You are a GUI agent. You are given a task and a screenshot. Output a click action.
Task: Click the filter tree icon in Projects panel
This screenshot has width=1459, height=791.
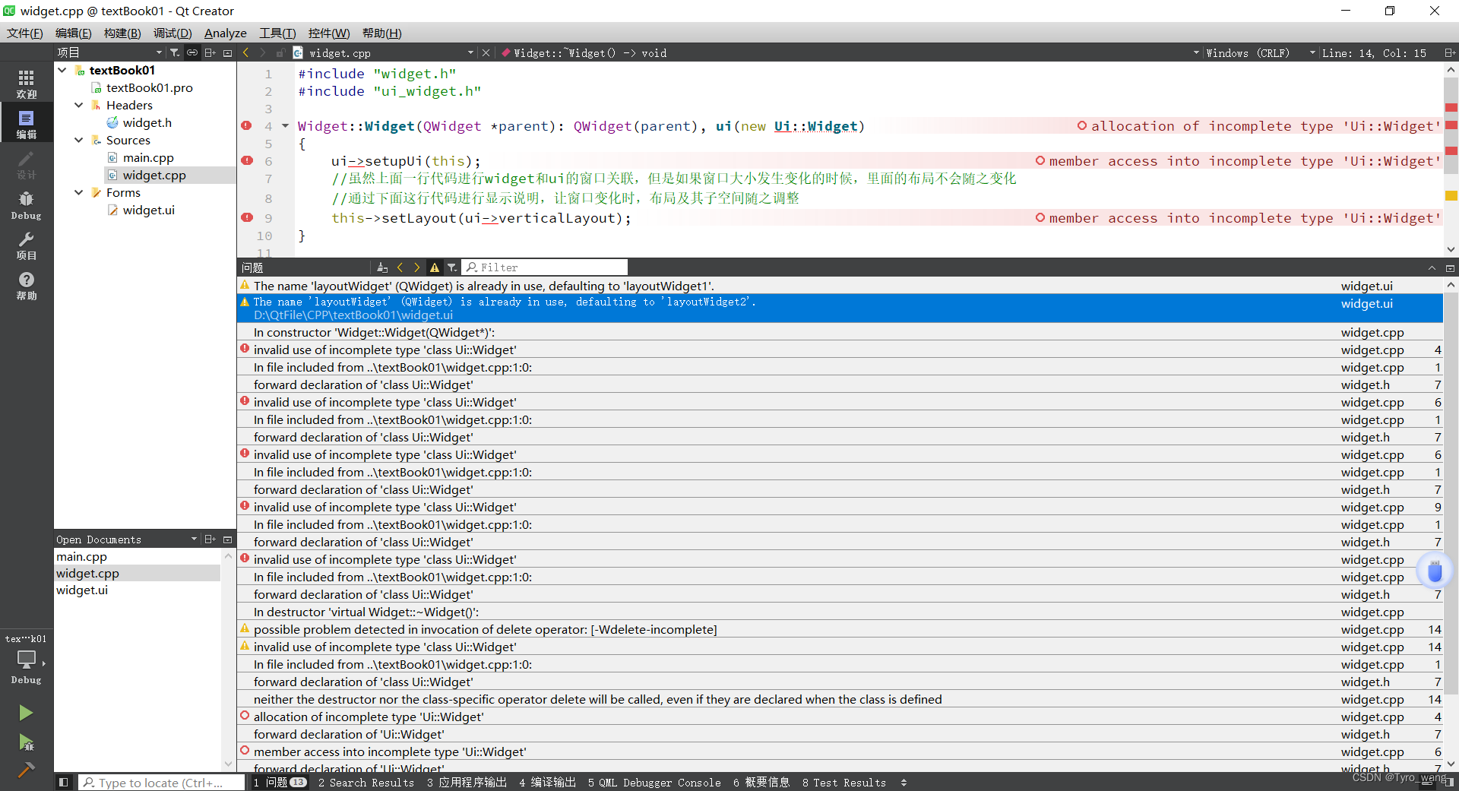175,52
